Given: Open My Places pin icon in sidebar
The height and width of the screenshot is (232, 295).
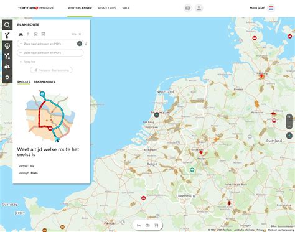Looking at the screenshot, I should (x=7, y=46).
